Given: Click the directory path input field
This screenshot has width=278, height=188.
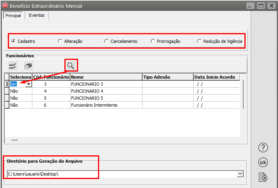Looking at the screenshot, I should [121, 174].
